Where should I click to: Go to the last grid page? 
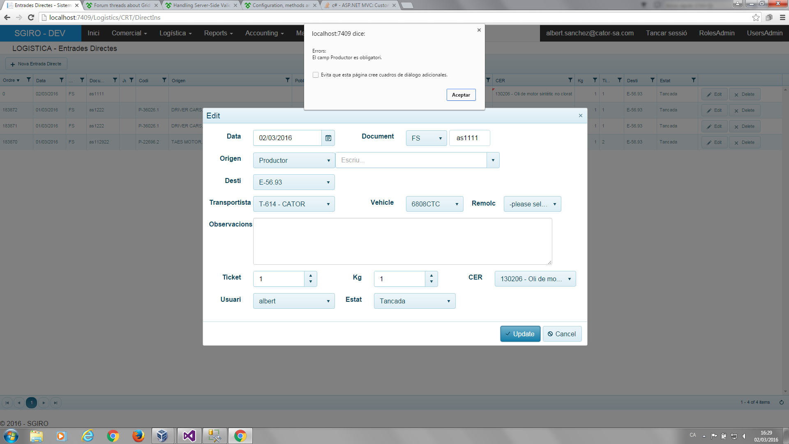click(x=56, y=403)
